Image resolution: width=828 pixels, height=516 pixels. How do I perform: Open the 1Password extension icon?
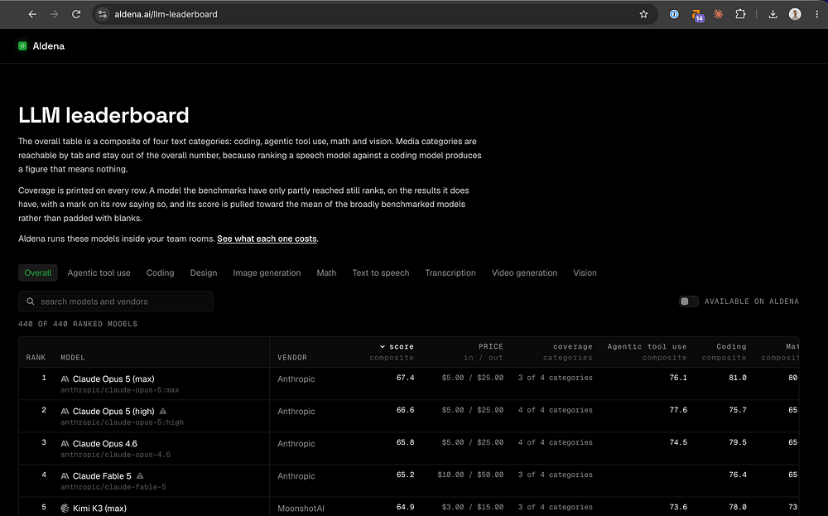(674, 14)
